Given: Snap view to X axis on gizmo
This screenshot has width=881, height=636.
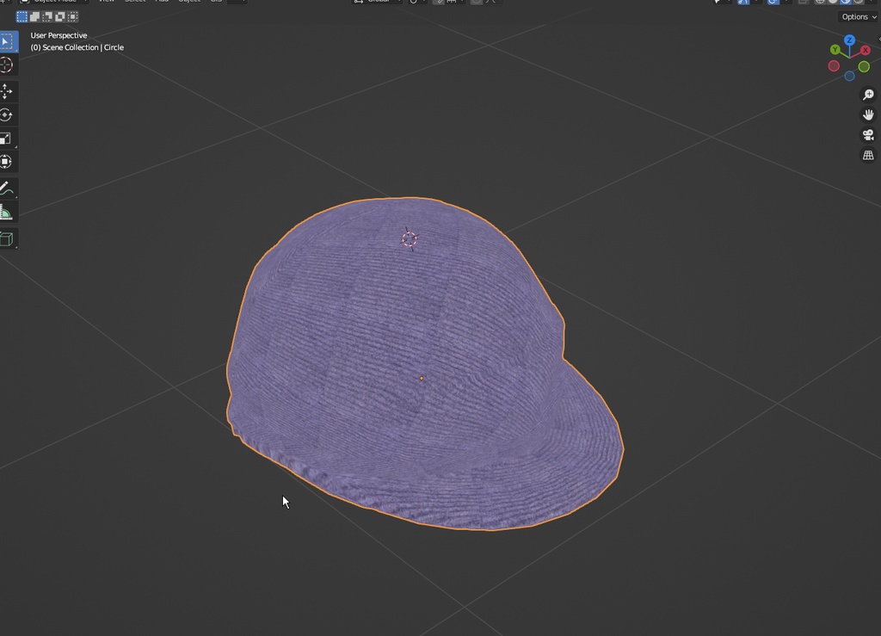Looking at the screenshot, I should click(866, 51).
